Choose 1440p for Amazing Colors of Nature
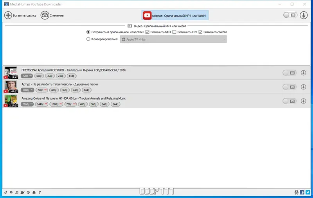Screen dimensions: 313x198 tap(41, 104)
